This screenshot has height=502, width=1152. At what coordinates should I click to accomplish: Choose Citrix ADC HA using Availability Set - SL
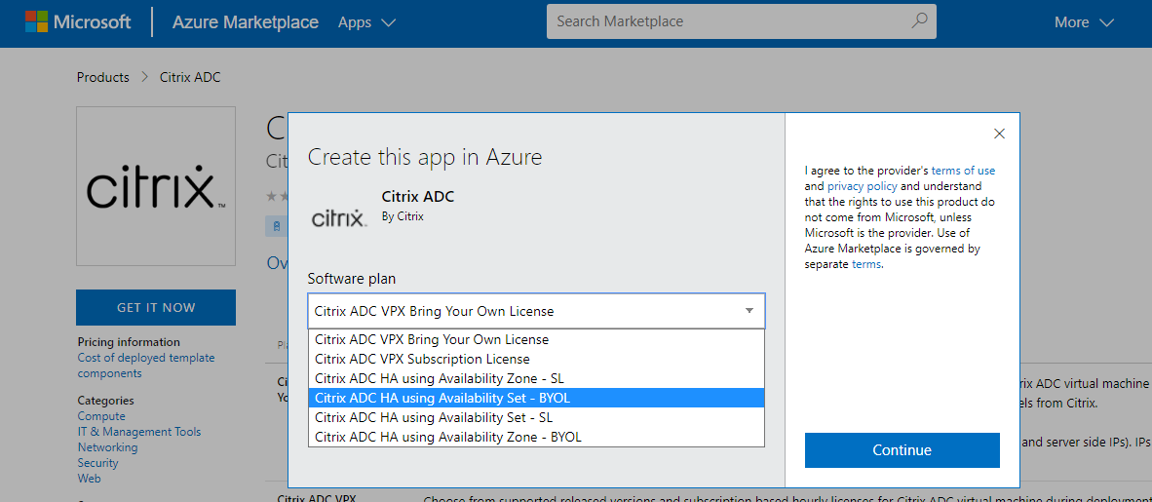pos(536,417)
